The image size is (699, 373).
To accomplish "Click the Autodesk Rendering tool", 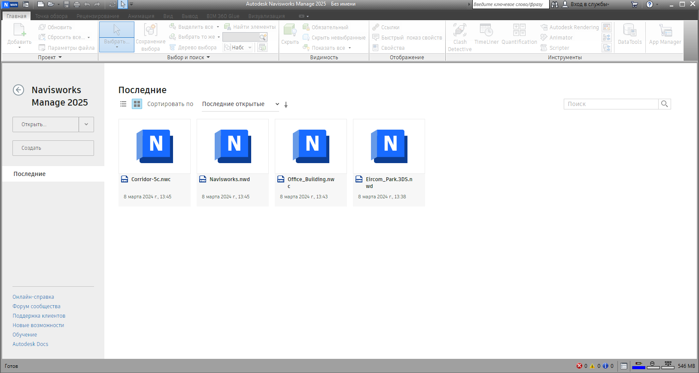I will click(569, 27).
